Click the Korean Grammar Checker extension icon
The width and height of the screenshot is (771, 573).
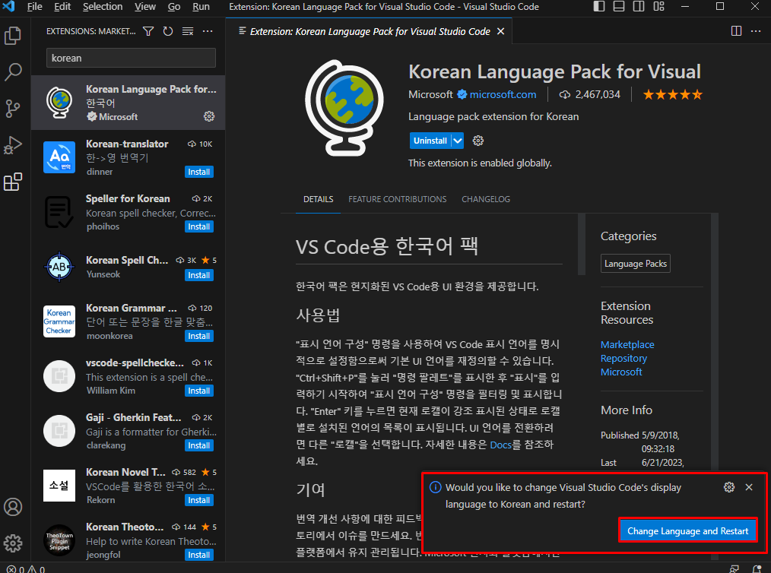pos(59,321)
